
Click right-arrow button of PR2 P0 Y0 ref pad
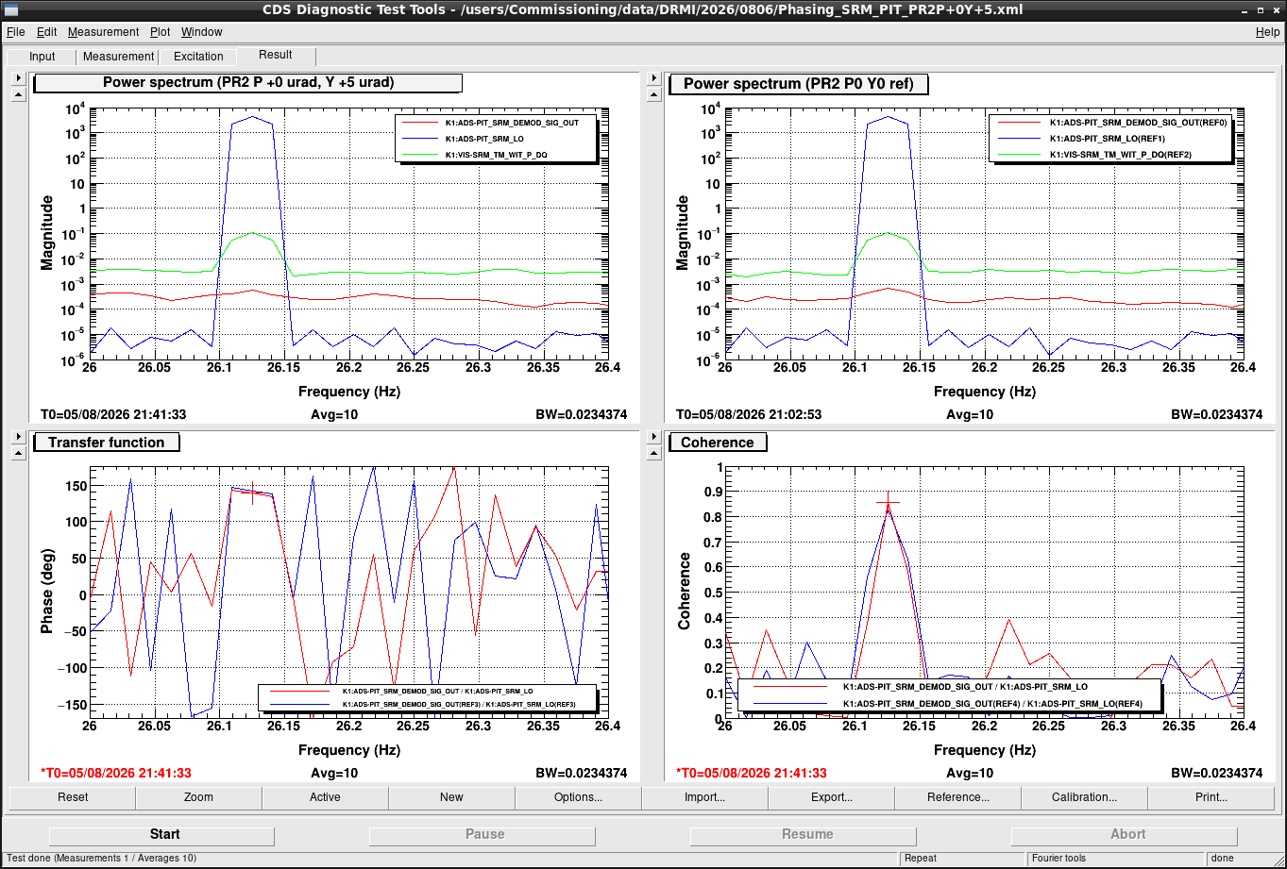653,78
